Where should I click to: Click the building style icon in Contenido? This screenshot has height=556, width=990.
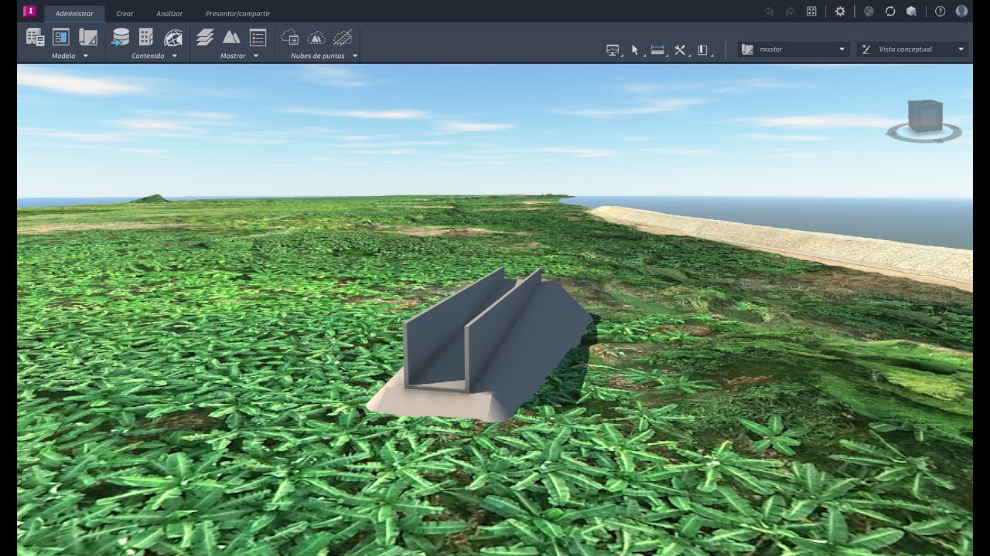click(146, 37)
